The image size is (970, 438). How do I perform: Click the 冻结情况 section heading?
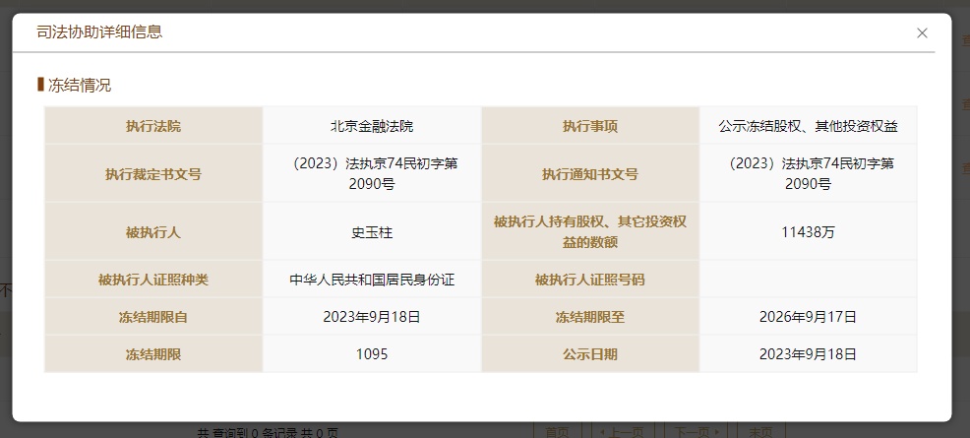[x=79, y=86]
